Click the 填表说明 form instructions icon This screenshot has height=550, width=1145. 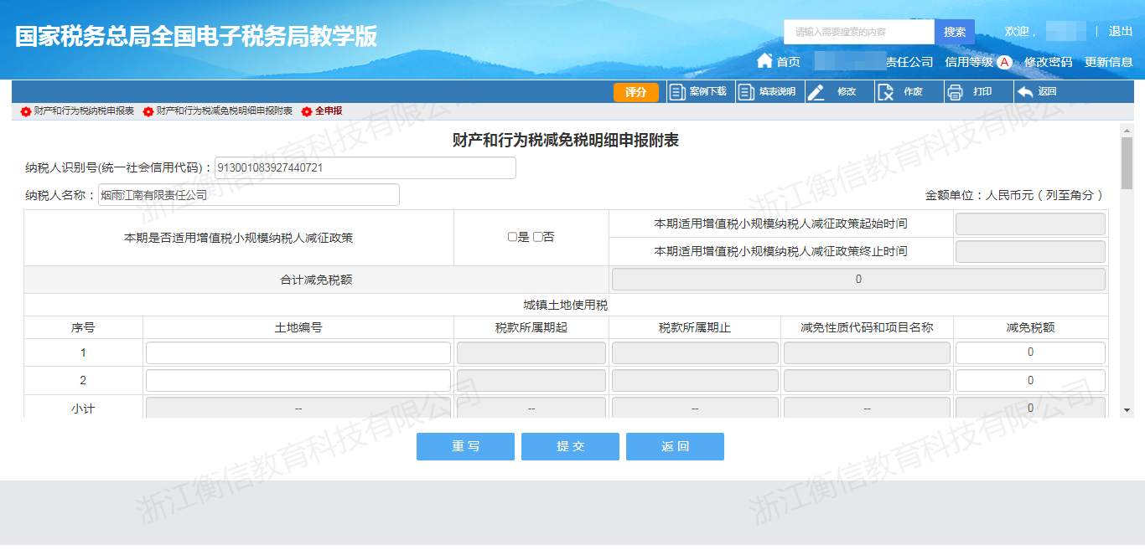coord(746,92)
